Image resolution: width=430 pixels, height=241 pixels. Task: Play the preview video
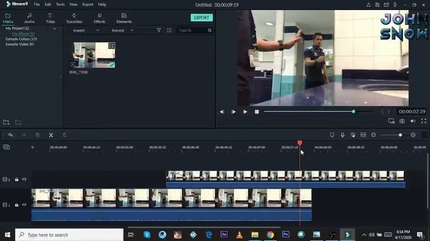[x=245, y=112]
